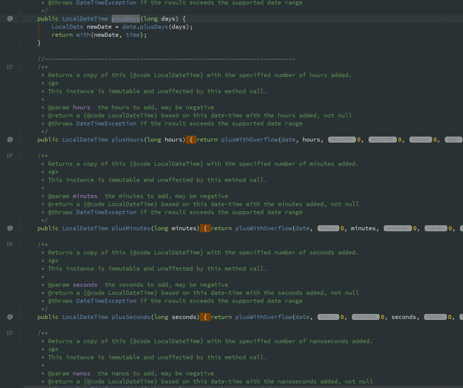Click the plusMinutes method name

tap(131, 228)
